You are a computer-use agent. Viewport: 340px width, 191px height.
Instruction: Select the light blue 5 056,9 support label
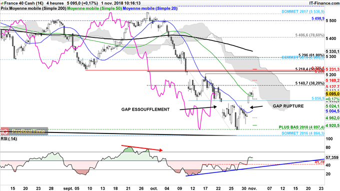click(x=318, y=98)
